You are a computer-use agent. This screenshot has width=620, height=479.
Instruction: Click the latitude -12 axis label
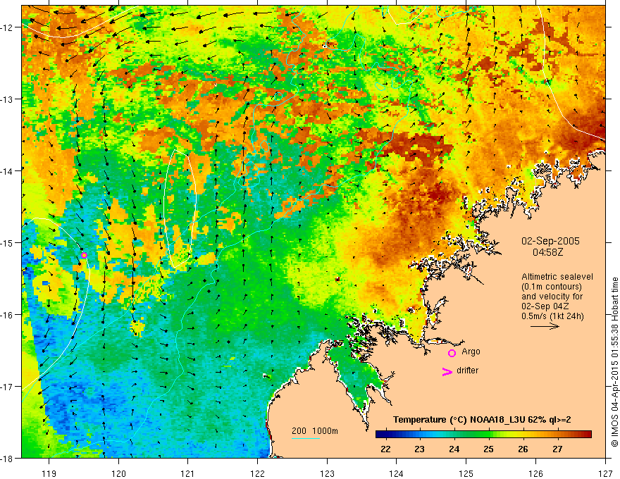click(7, 27)
